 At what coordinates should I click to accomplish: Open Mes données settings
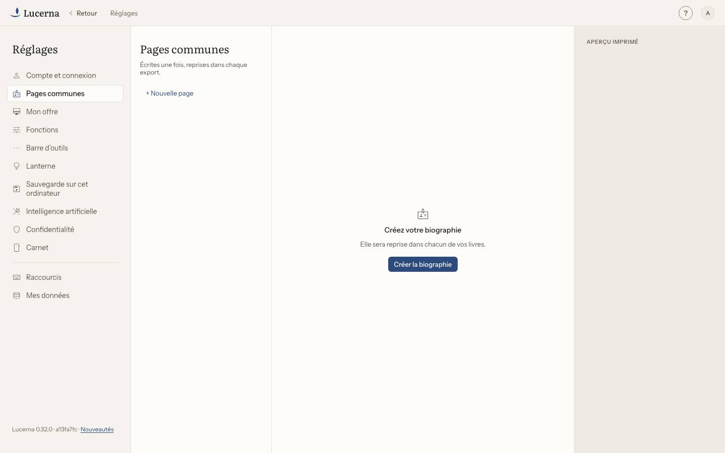(65, 295)
